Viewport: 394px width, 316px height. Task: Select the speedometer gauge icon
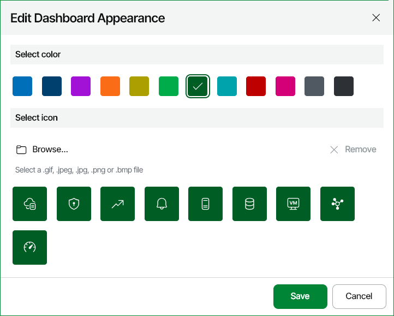click(29, 247)
